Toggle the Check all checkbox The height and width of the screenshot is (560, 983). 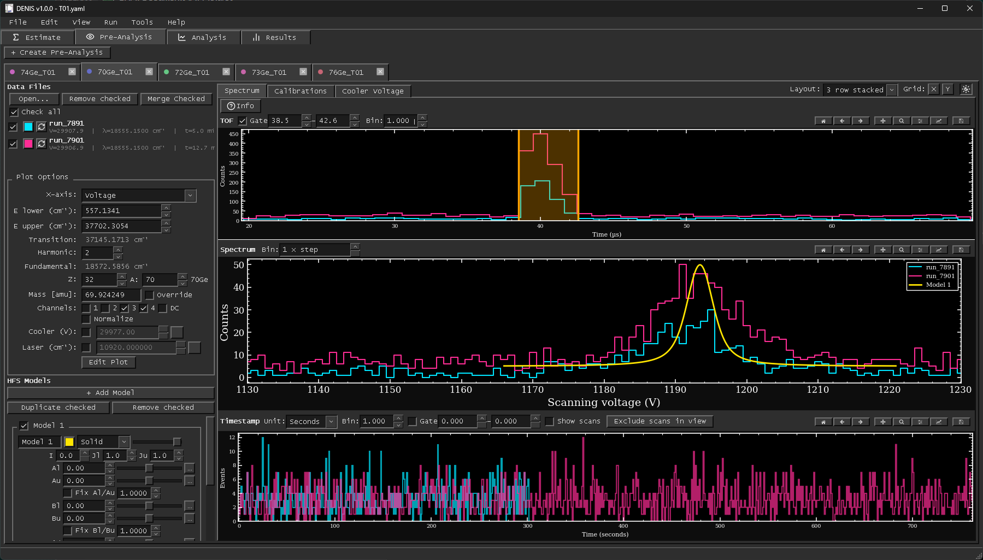coord(14,112)
